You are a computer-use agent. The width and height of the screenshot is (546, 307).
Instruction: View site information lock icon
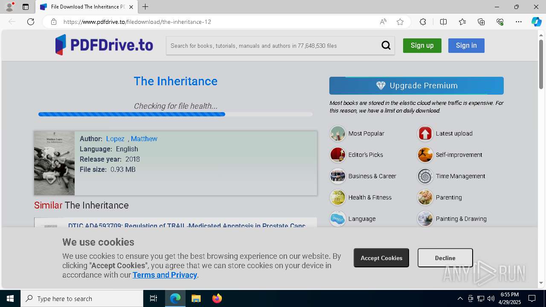click(54, 22)
